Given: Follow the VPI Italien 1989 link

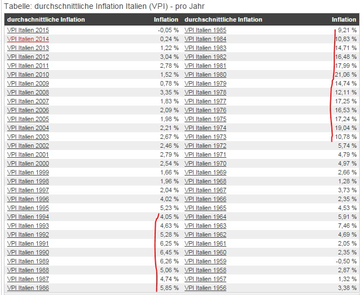Looking at the screenshot, I should (x=28, y=261).
